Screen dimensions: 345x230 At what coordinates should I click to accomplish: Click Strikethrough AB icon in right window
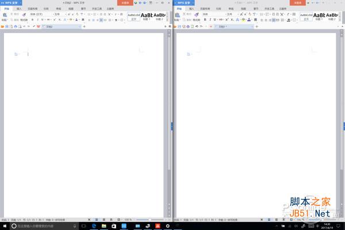pyautogui.click(x=221, y=20)
